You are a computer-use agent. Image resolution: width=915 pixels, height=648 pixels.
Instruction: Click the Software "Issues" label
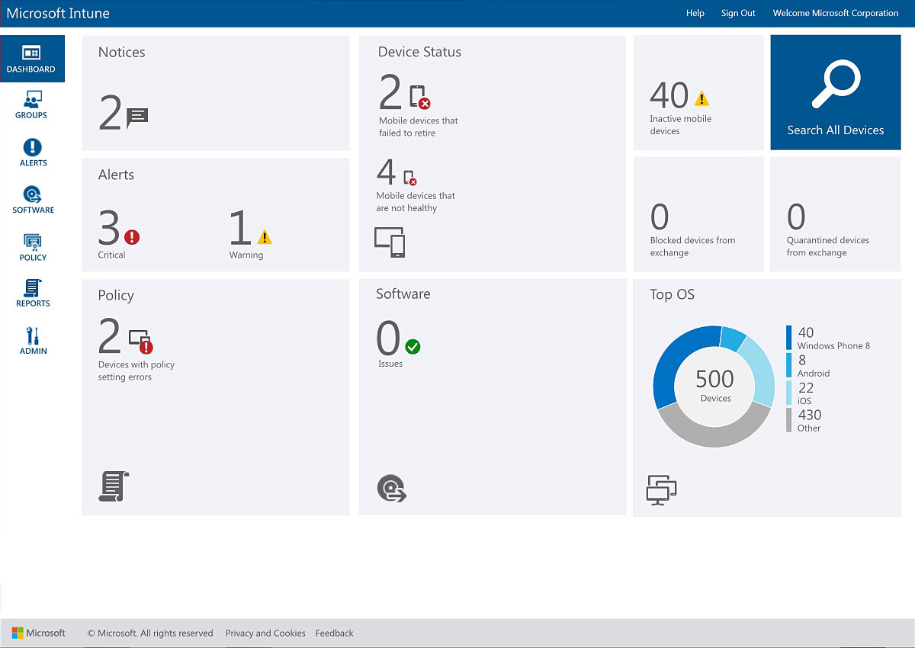(390, 364)
